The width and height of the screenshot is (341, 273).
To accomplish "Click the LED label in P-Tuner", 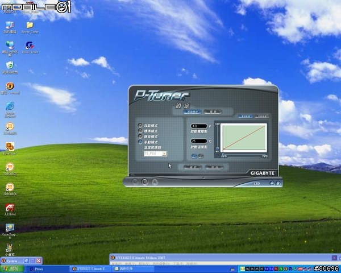I will point(257,184).
